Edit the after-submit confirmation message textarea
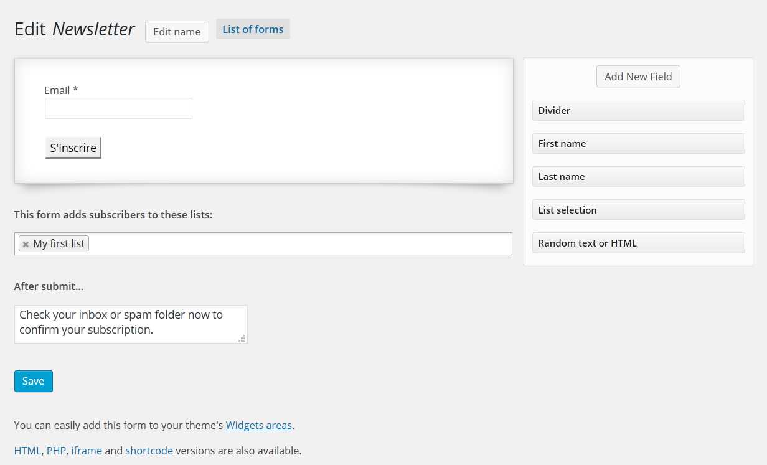Viewport: 767px width, 465px height. point(131,324)
